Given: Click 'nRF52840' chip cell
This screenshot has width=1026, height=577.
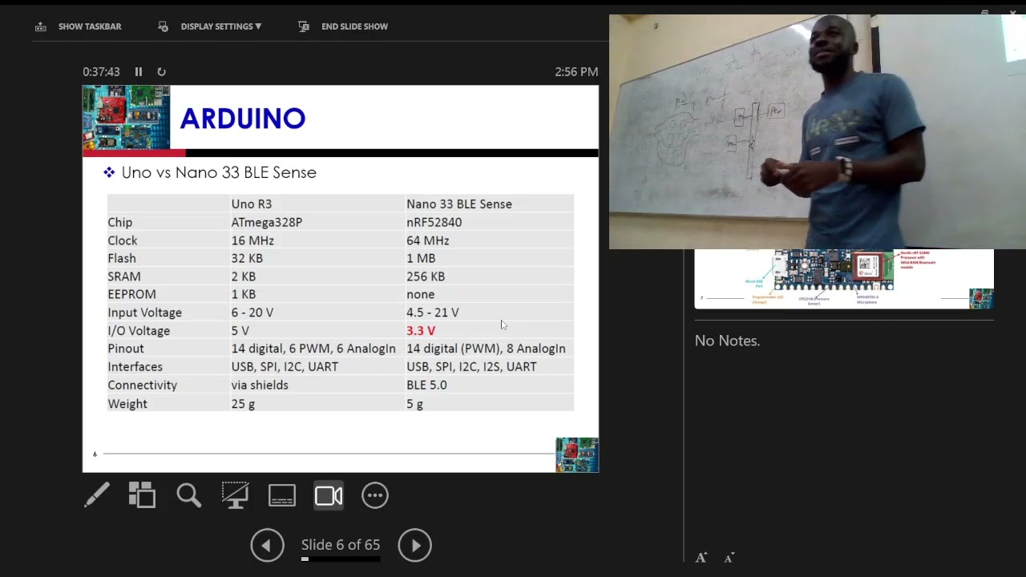Looking at the screenshot, I should click(434, 222).
